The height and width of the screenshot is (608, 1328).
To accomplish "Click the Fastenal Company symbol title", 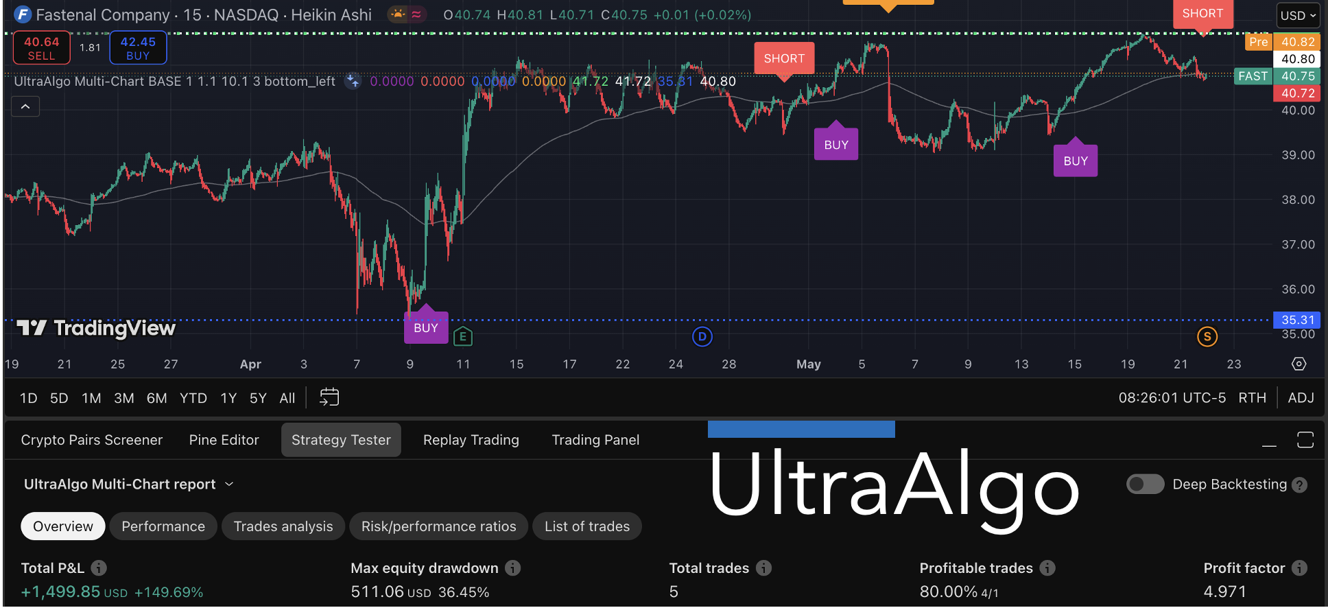I will [x=204, y=14].
